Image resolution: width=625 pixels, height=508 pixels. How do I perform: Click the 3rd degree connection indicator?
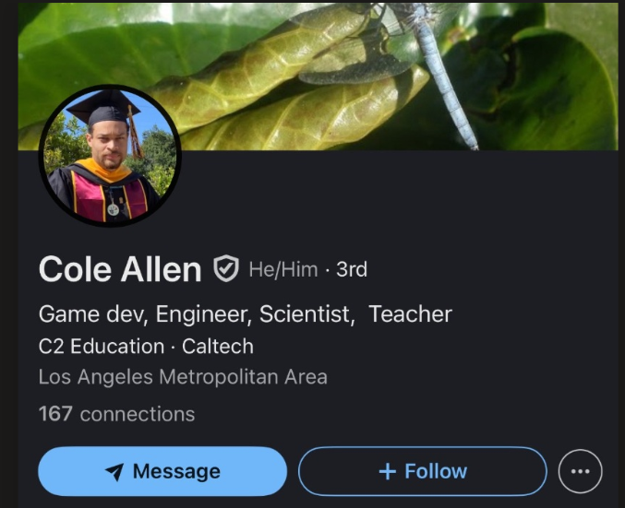pyautogui.click(x=352, y=269)
